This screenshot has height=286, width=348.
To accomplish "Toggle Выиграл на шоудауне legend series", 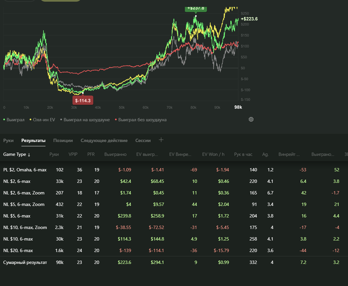I will [85, 120].
